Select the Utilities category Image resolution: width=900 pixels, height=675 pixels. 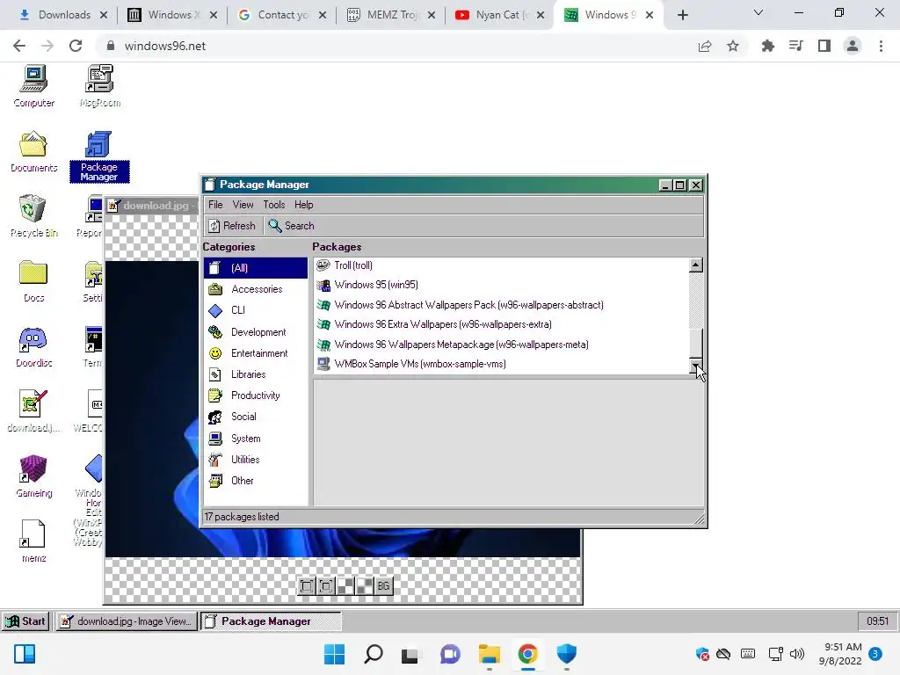256,460
